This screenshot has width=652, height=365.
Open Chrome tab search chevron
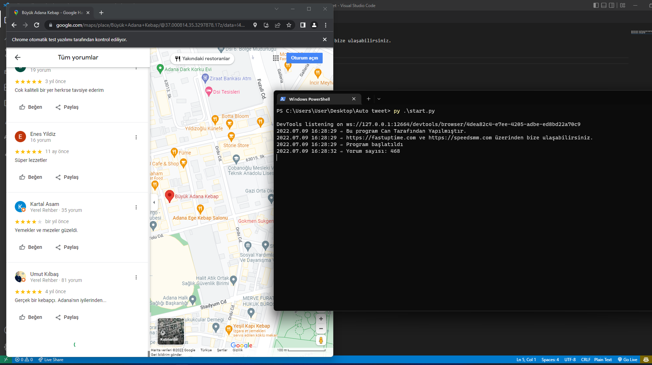277,9
